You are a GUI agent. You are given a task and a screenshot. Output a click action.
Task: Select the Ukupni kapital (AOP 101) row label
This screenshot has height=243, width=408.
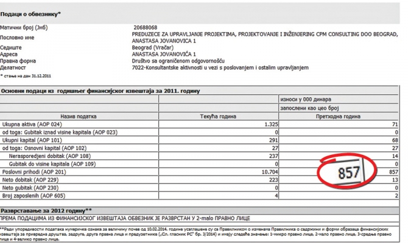(x=33, y=140)
